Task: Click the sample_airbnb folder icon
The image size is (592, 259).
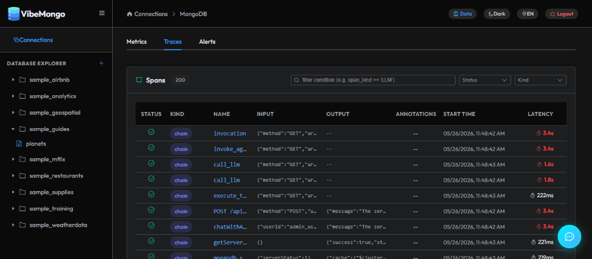Action: click(x=23, y=80)
